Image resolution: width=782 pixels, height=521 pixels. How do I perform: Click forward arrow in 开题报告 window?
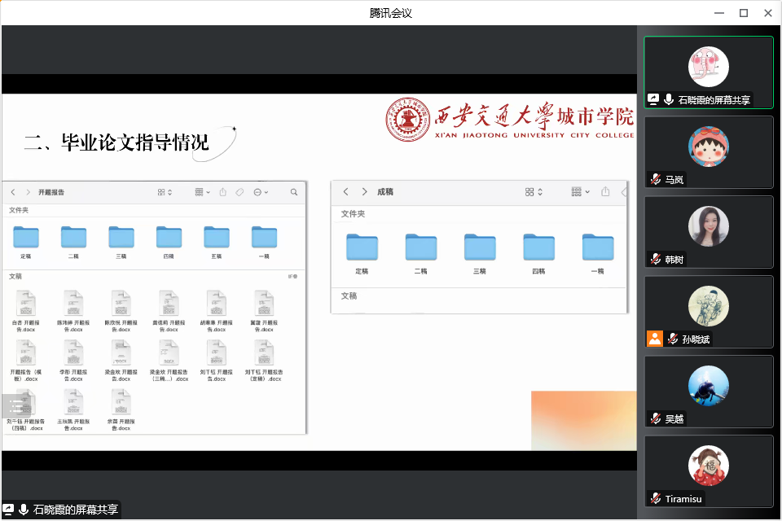tap(28, 192)
